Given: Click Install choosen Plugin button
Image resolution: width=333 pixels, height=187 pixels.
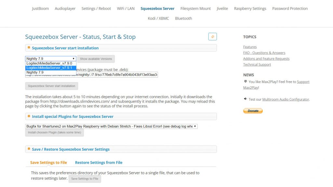Looking at the screenshot, I should click(54, 132).
